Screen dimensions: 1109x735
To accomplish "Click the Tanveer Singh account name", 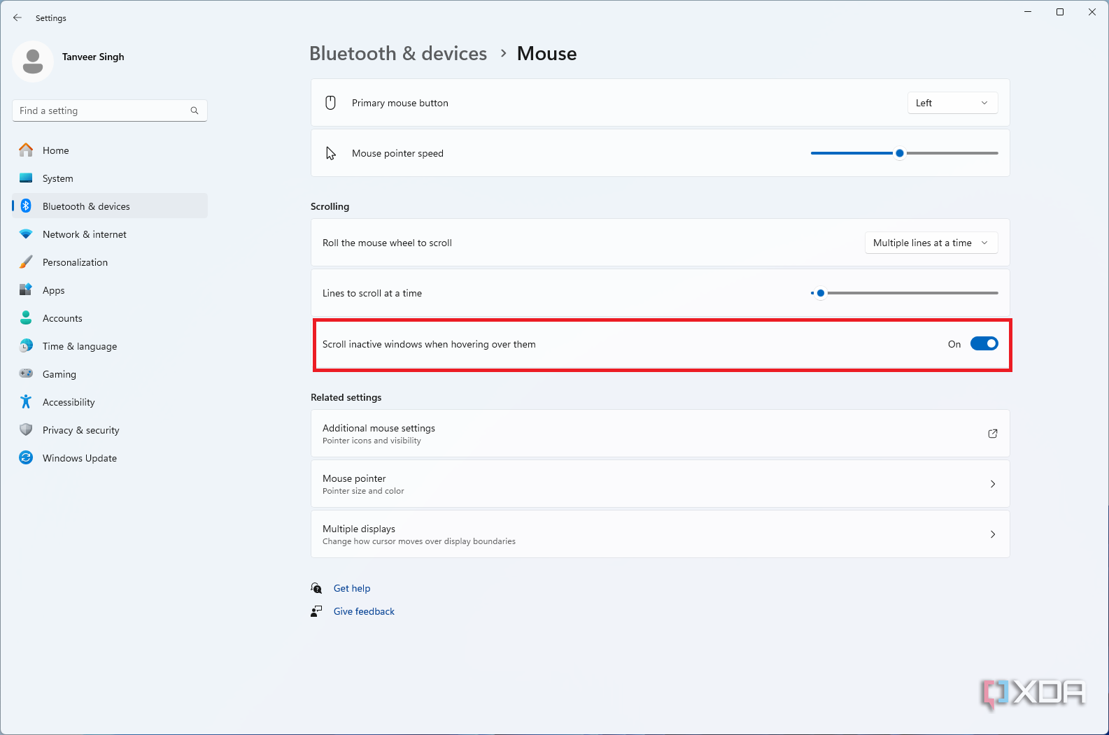I will 93,57.
